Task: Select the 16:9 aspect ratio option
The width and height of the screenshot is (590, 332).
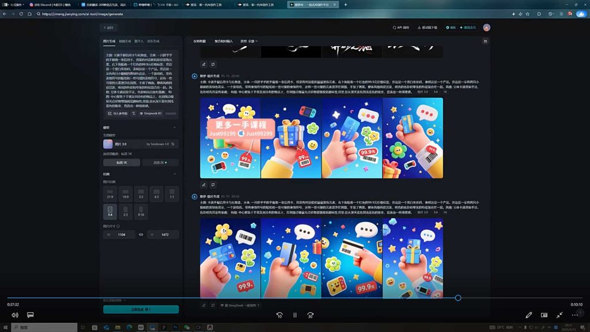Action: pyautogui.click(x=125, y=194)
